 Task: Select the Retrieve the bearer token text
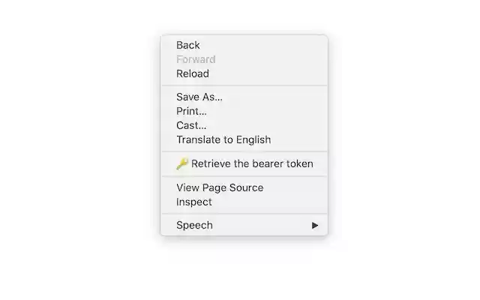tap(252, 163)
